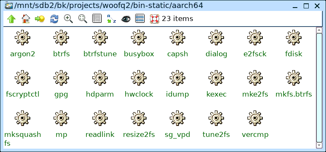Select the btrfstune gear icon
Screen dimensions: 326x152
[100, 37]
